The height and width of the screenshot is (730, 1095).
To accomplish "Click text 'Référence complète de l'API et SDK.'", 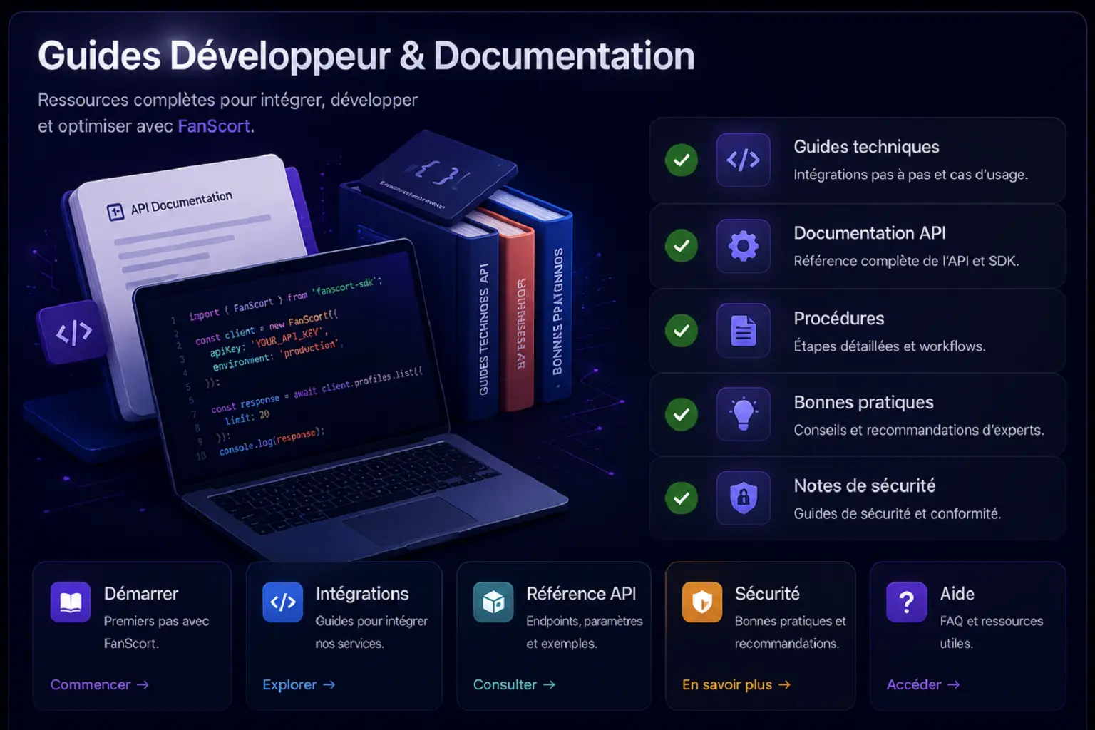I will point(906,261).
